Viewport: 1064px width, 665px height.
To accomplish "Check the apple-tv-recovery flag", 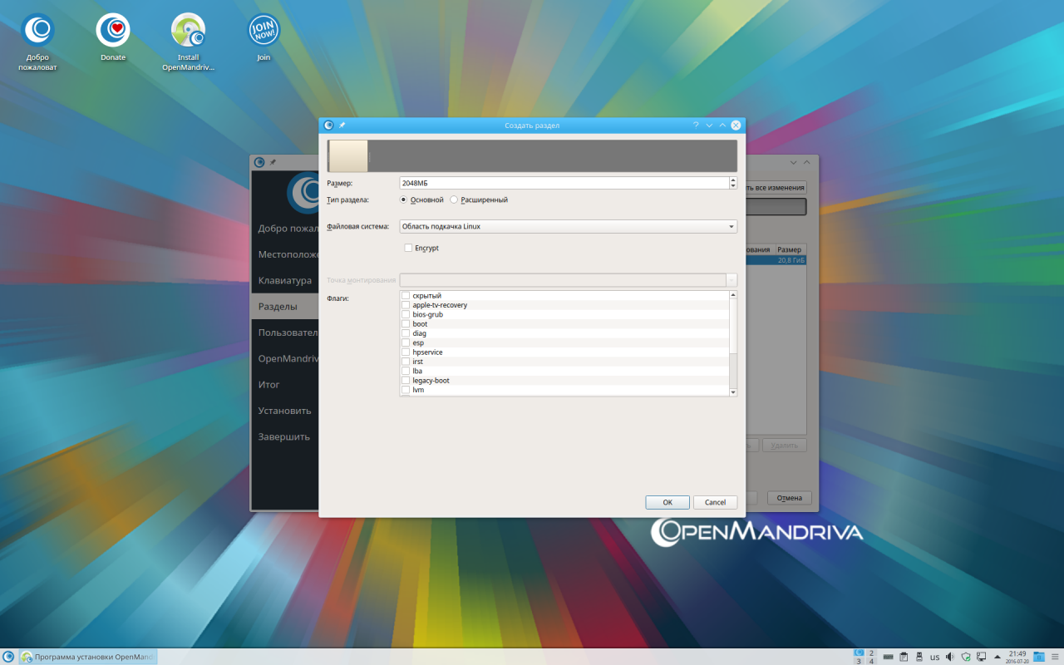I will coord(406,305).
